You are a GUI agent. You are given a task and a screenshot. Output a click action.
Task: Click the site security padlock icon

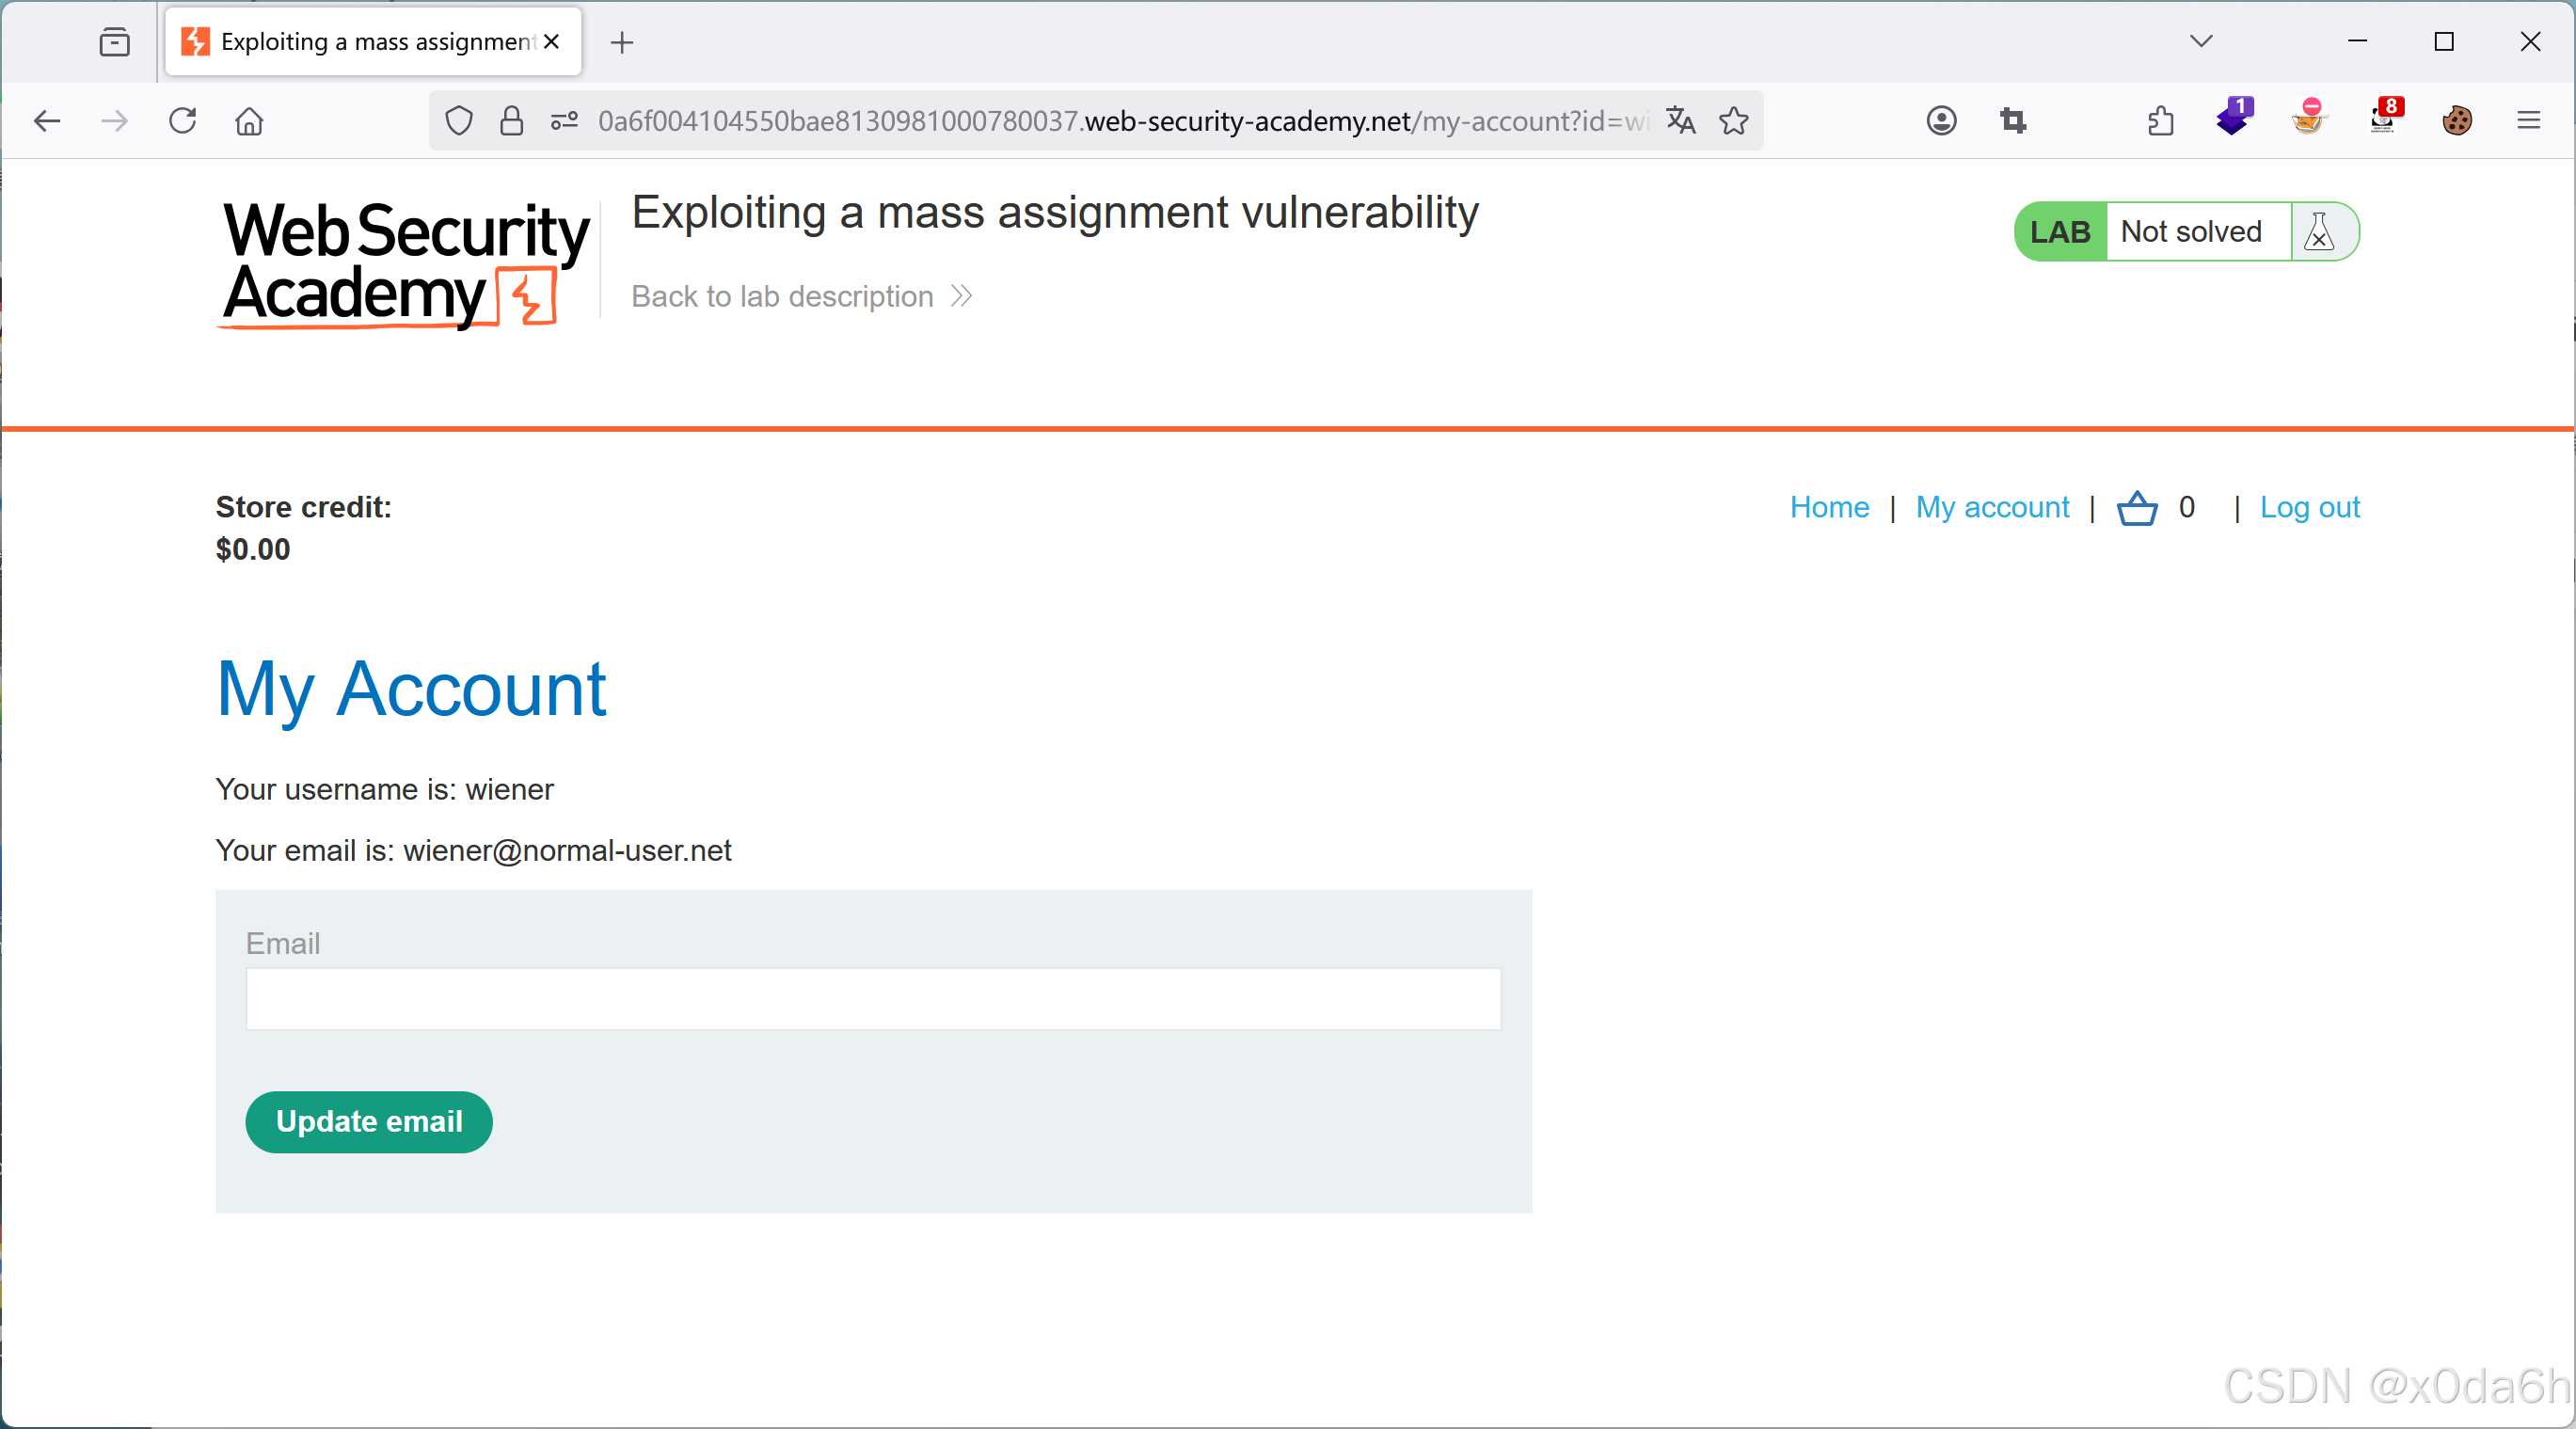point(511,121)
